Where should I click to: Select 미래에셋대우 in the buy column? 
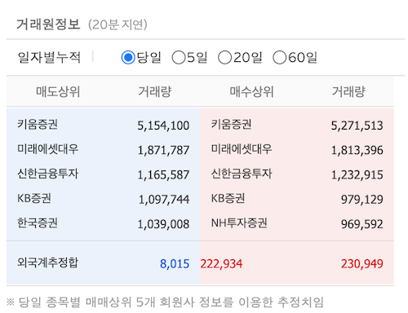(242, 149)
